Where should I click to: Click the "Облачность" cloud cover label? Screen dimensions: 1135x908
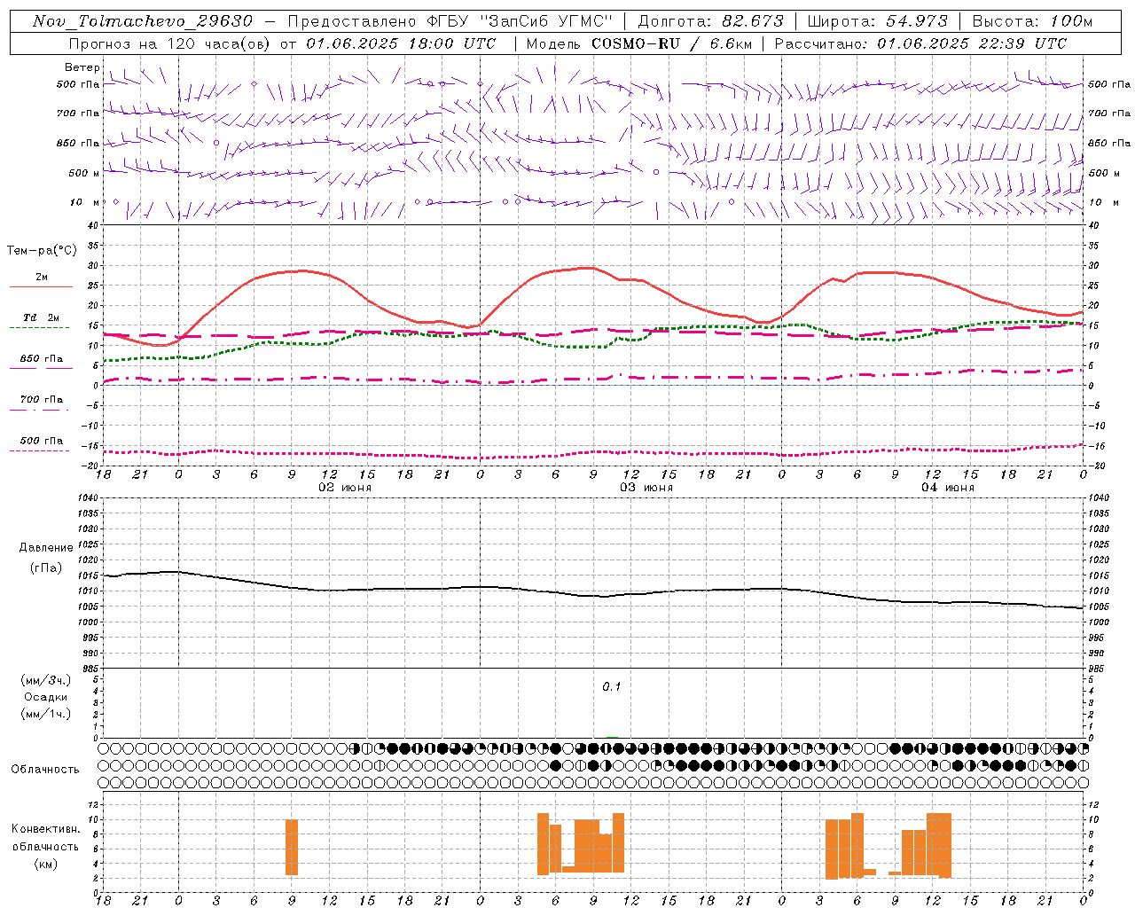(45, 770)
